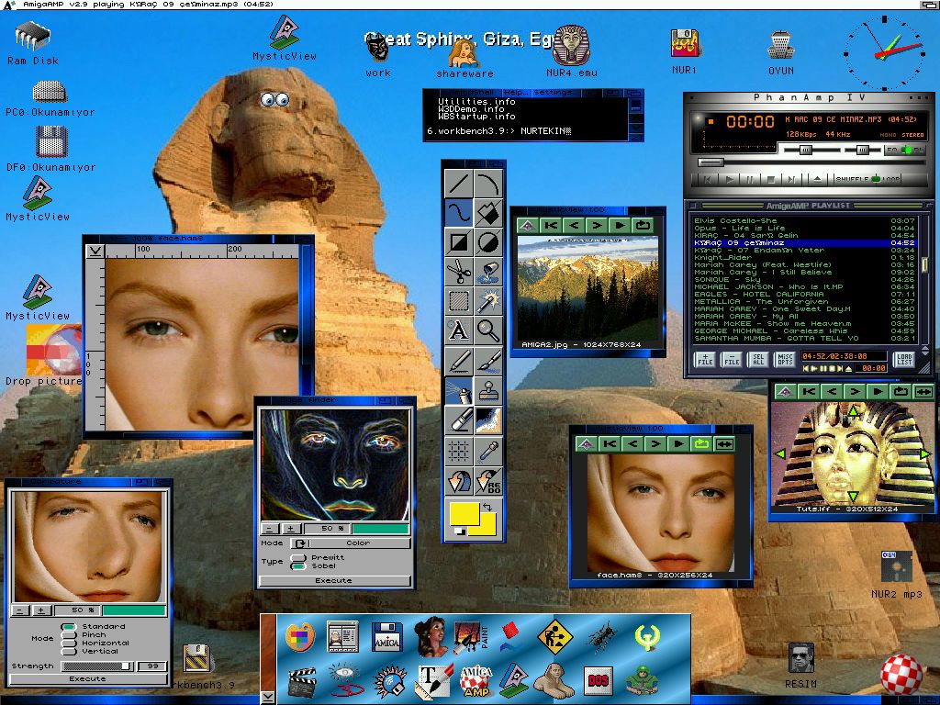940x705 pixels.
Task: Toggle the EQ button in PhanAmp
Action: click(893, 150)
